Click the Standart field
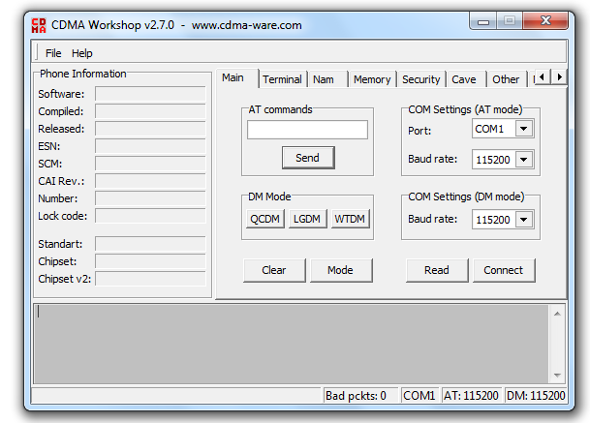This screenshot has width=590, height=423. click(x=150, y=244)
